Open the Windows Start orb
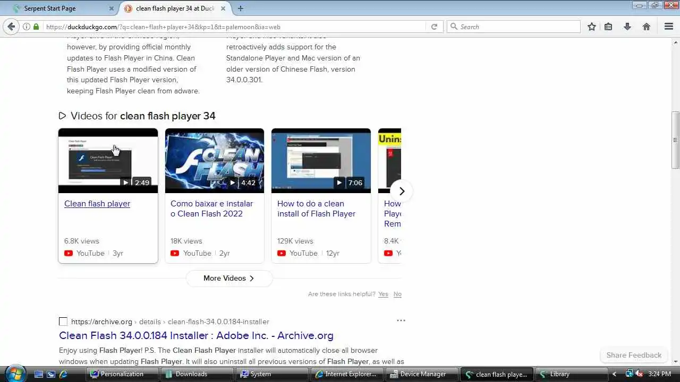This screenshot has height=382, width=680. click(x=15, y=374)
